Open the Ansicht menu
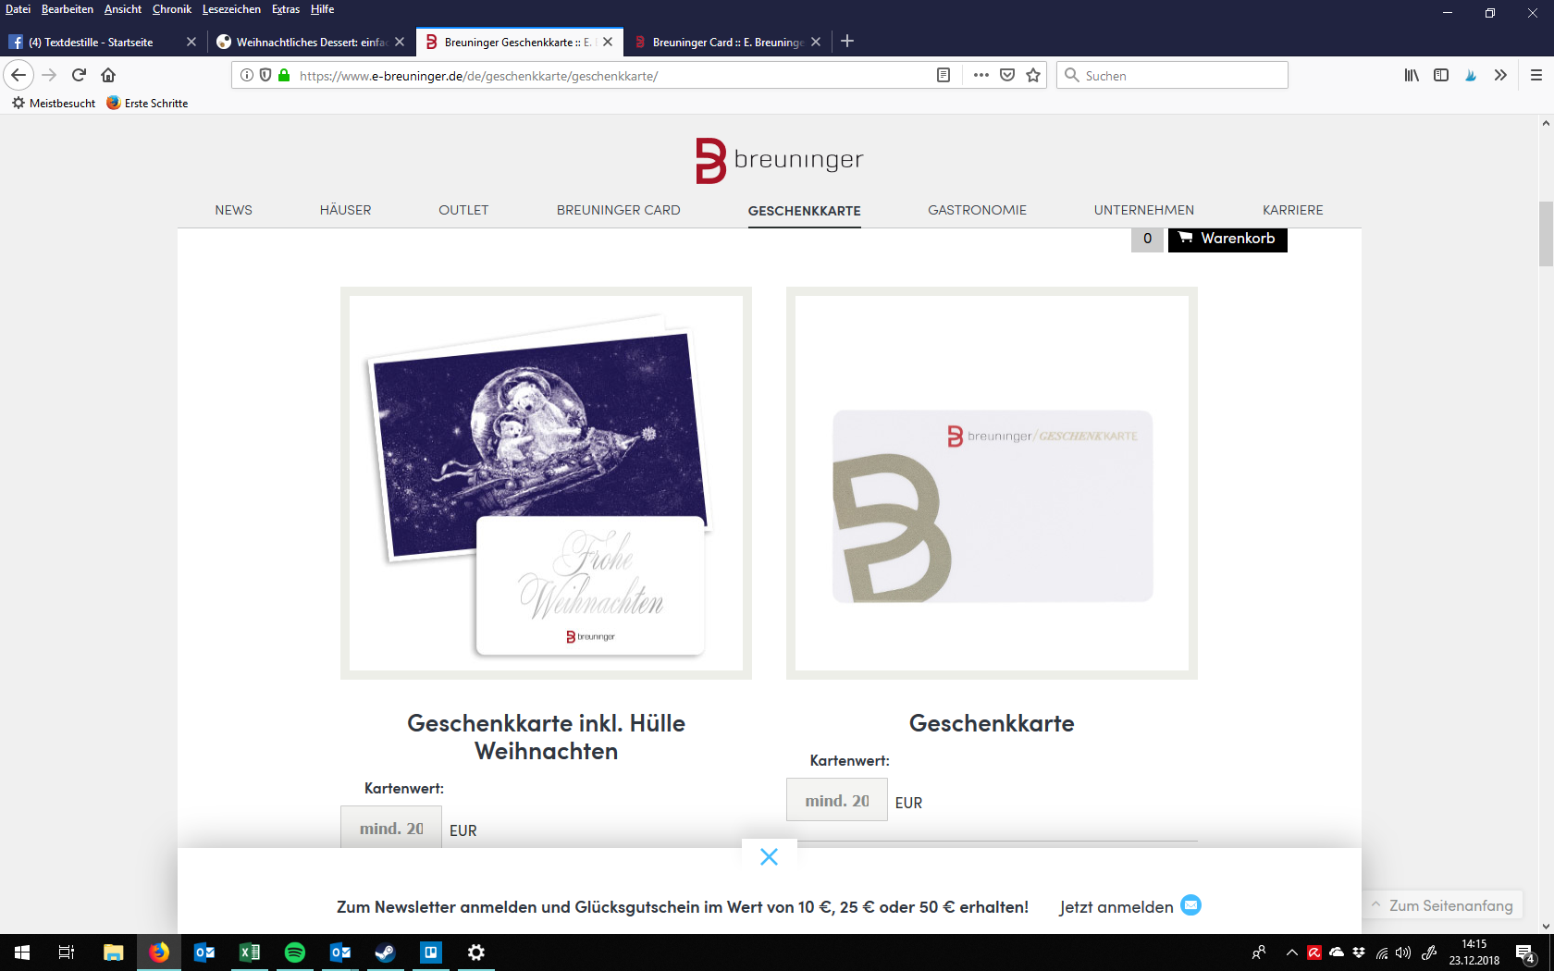1554x971 pixels. (123, 9)
